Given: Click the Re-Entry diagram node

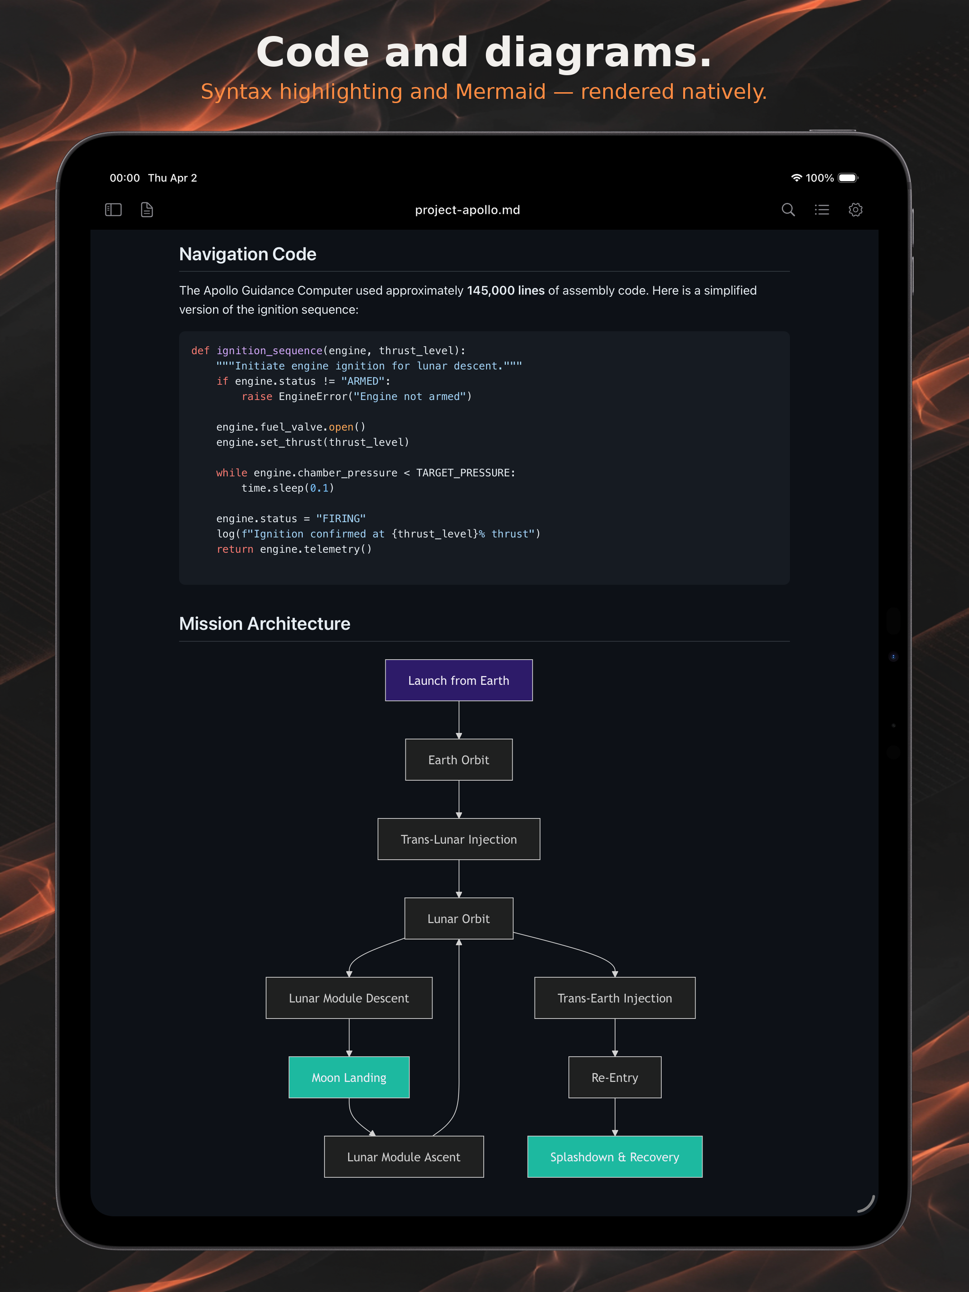Looking at the screenshot, I should click(615, 1078).
